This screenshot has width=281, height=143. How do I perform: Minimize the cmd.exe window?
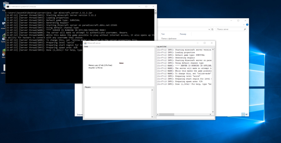tap(139, 6)
